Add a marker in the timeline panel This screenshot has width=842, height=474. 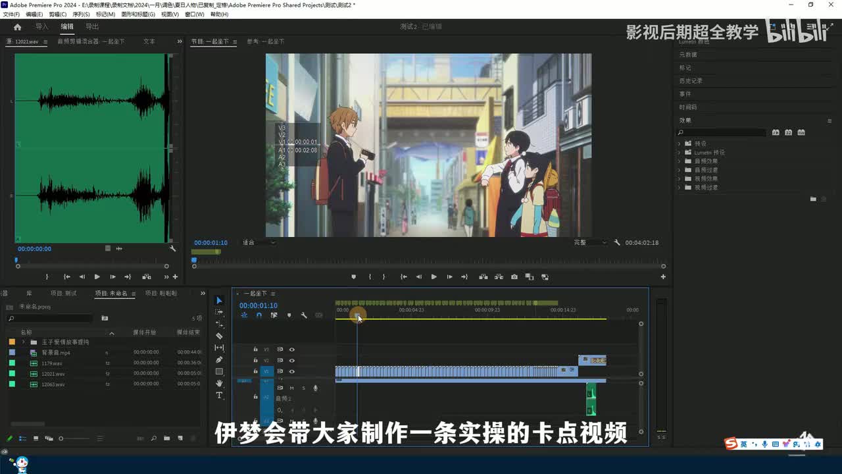coord(289,315)
